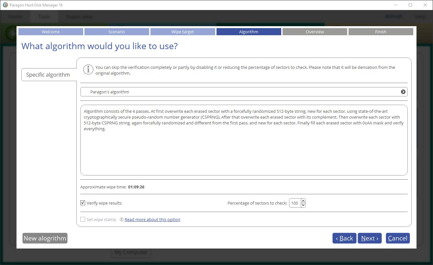Viewport: 433px width, 265px height.
Task: Select the Specific algorithm tab
Action: (48, 74)
